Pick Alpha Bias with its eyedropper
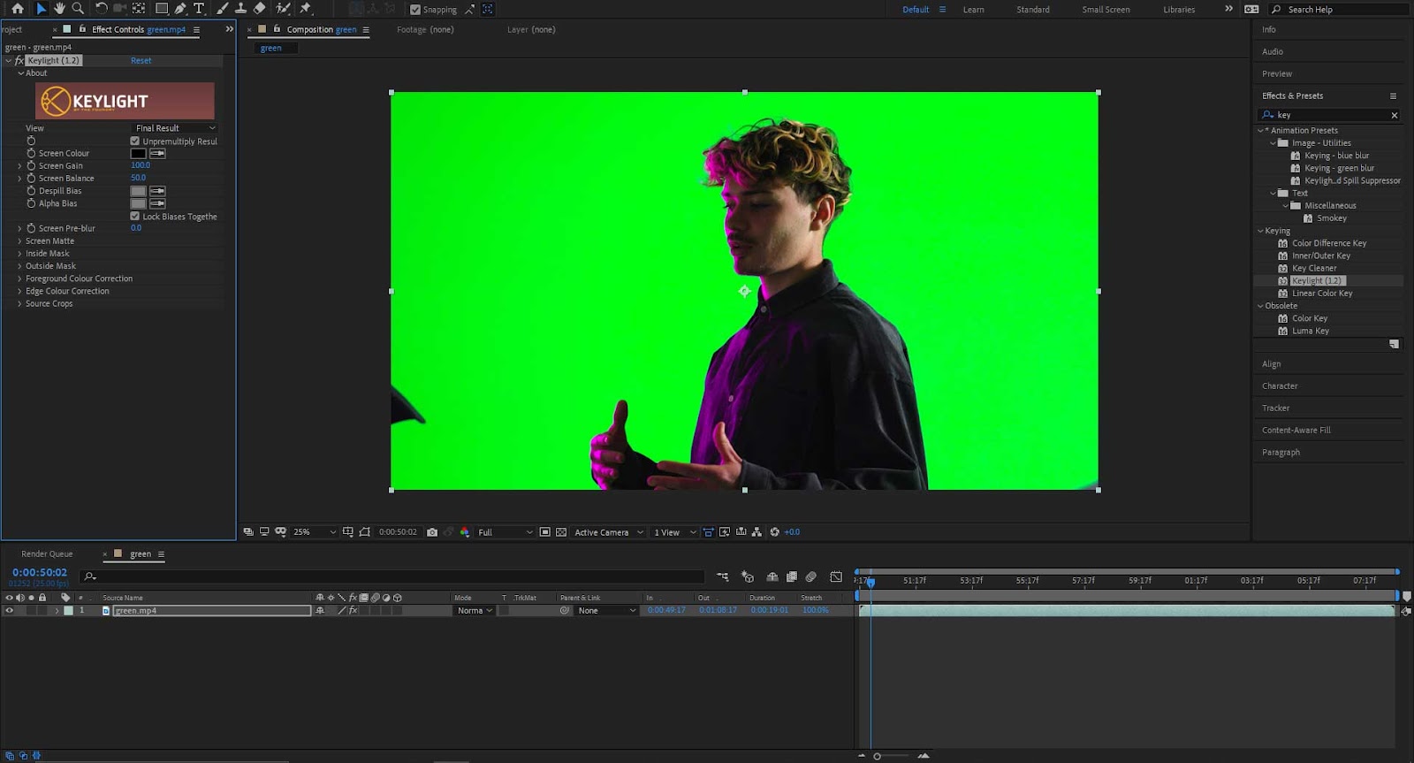This screenshot has height=763, width=1414. point(157,203)
